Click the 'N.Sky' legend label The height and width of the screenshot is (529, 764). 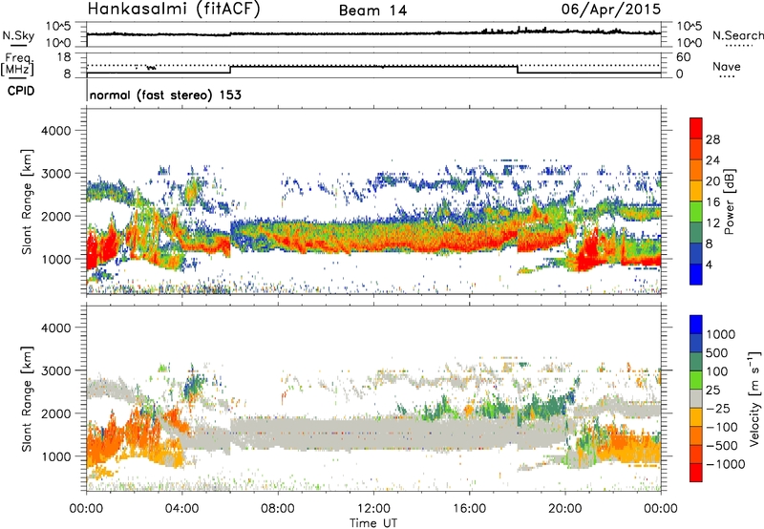18,35
